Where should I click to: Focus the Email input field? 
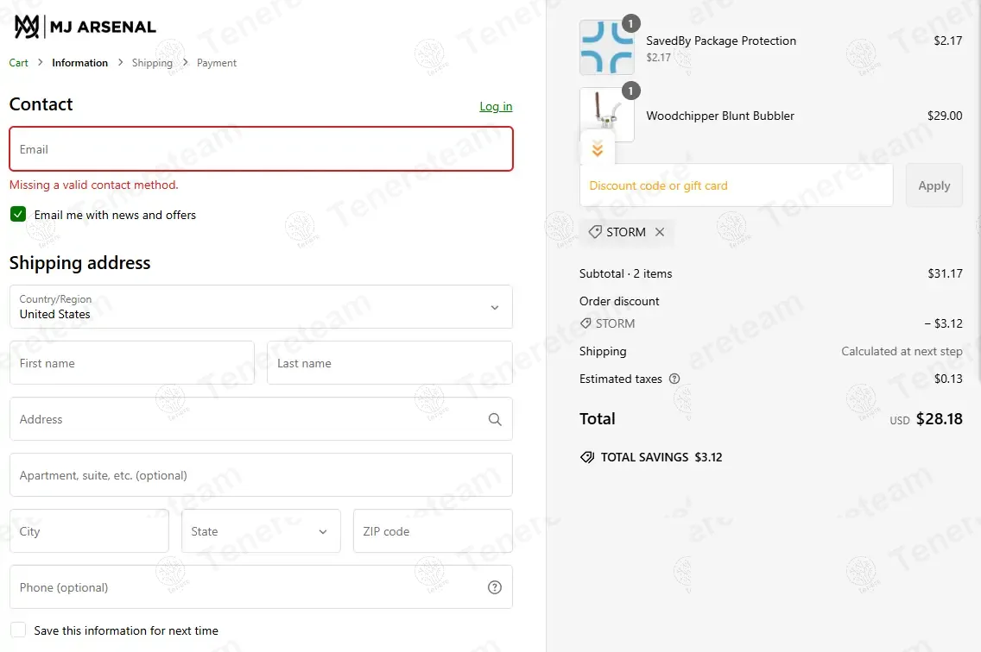[x=261, y=149]
